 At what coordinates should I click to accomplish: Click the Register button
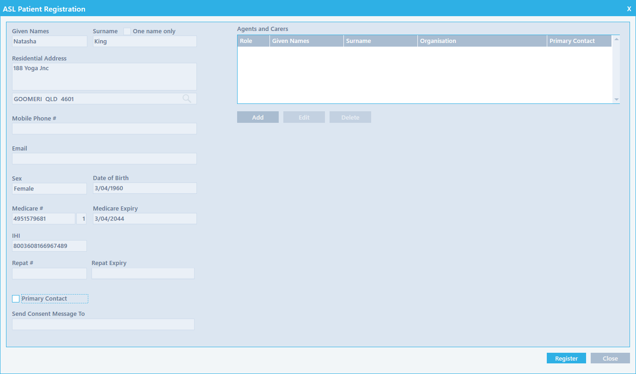pyautogui.click(x=566, y=358)
